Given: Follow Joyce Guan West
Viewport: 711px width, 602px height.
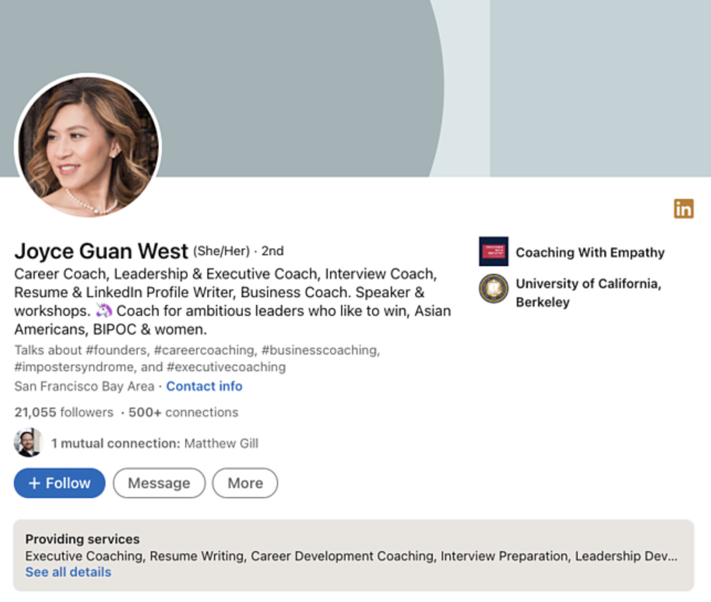Looking at the screenshot, I should [x=59, y=482].
